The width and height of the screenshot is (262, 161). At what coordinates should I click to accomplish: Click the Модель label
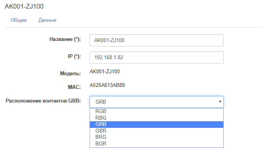pyautogui.click(x=70, y=73)
